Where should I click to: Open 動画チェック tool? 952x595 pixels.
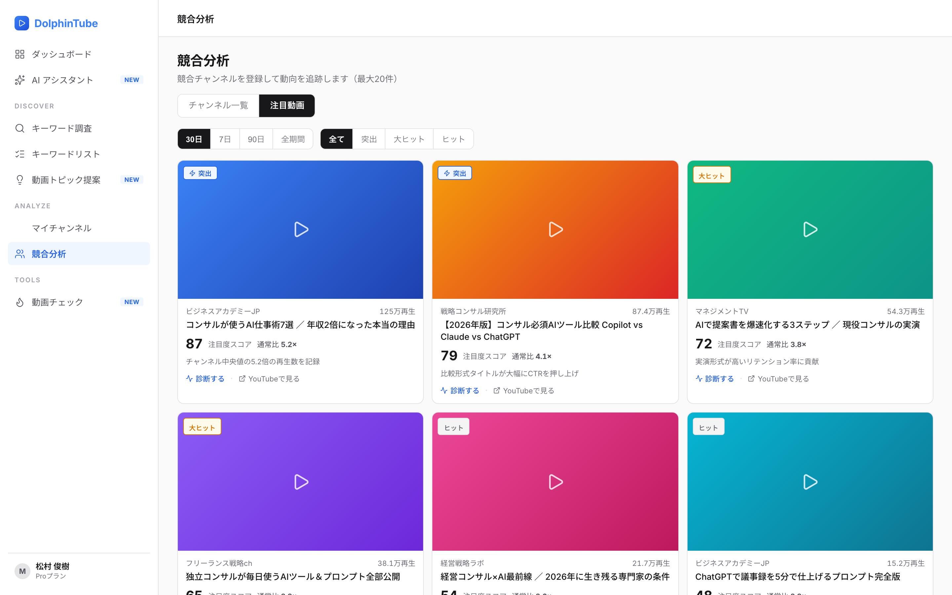click(x=79, y=302)
